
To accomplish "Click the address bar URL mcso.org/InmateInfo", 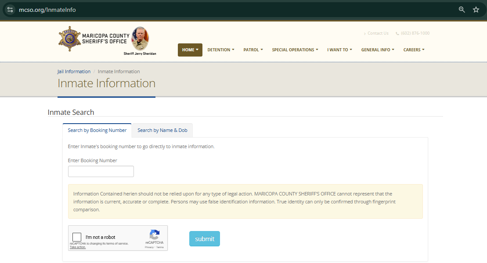I will (47, 10).
